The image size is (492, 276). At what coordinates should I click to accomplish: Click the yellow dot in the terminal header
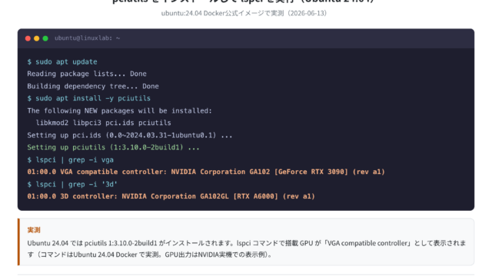point(37,38)
